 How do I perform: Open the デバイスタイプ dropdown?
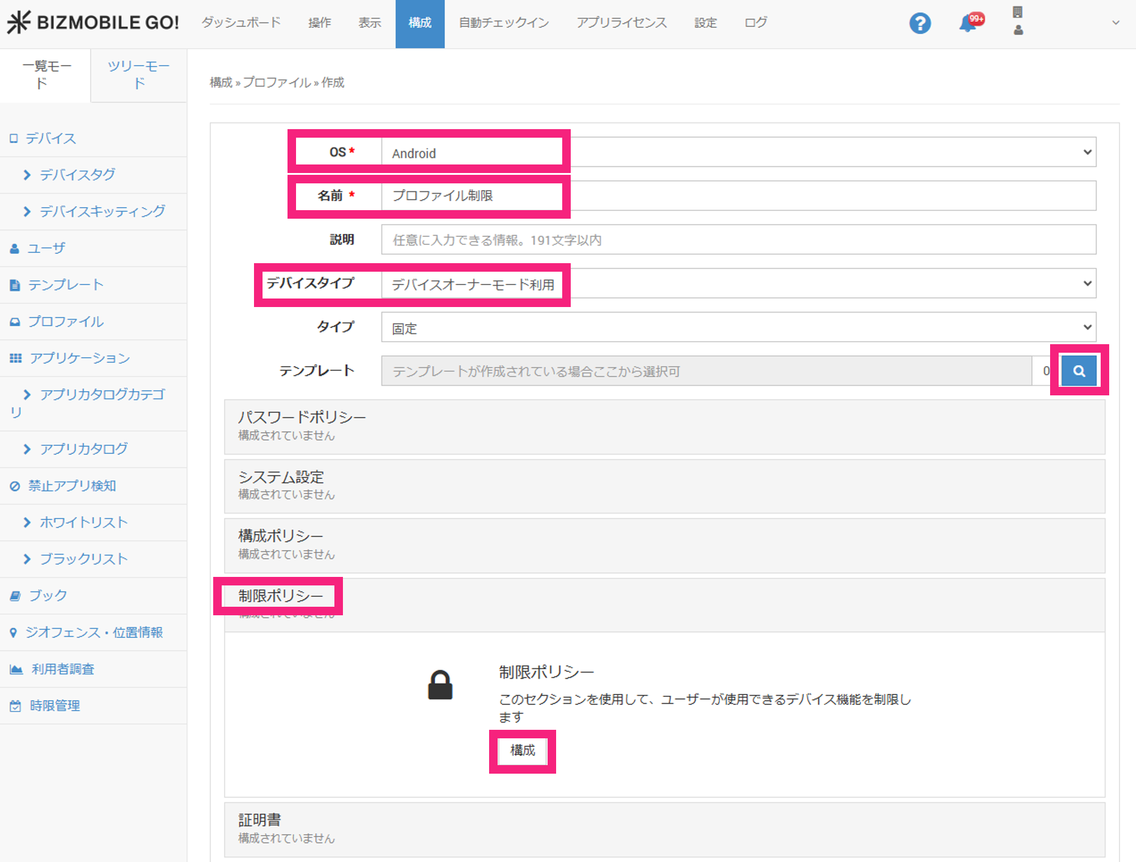[x=738, y=284]
